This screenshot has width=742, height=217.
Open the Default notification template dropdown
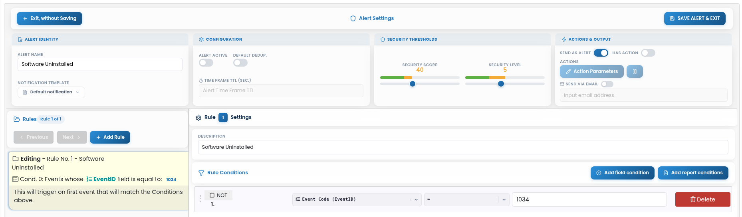click(x=51, y=92)
